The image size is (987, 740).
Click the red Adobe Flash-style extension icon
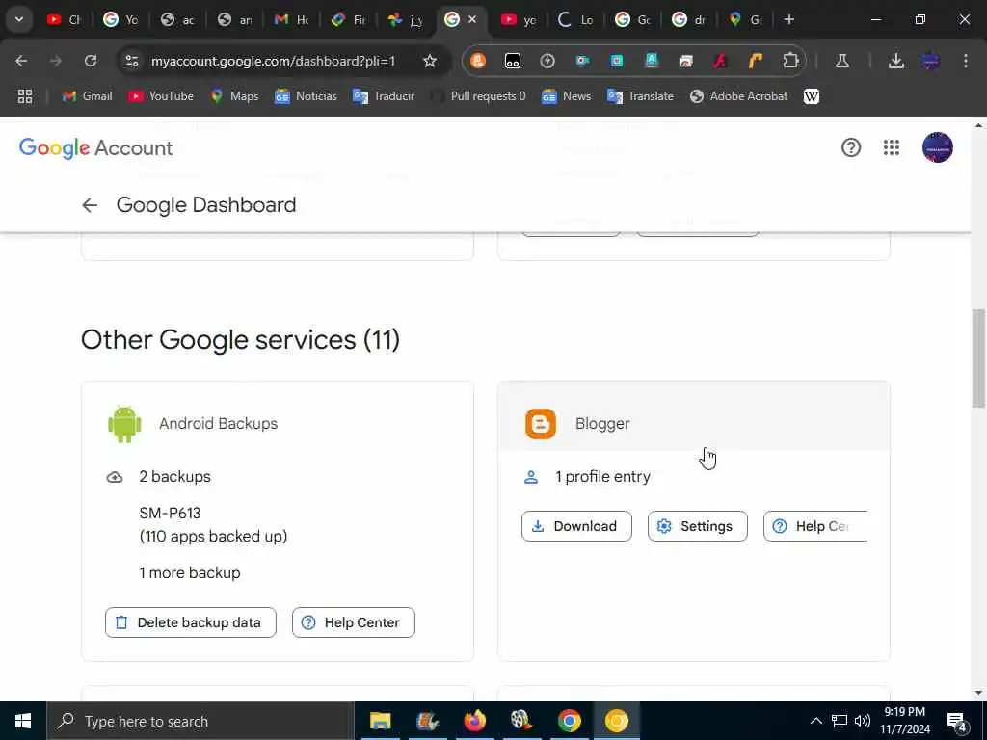[x=720, y=61]
